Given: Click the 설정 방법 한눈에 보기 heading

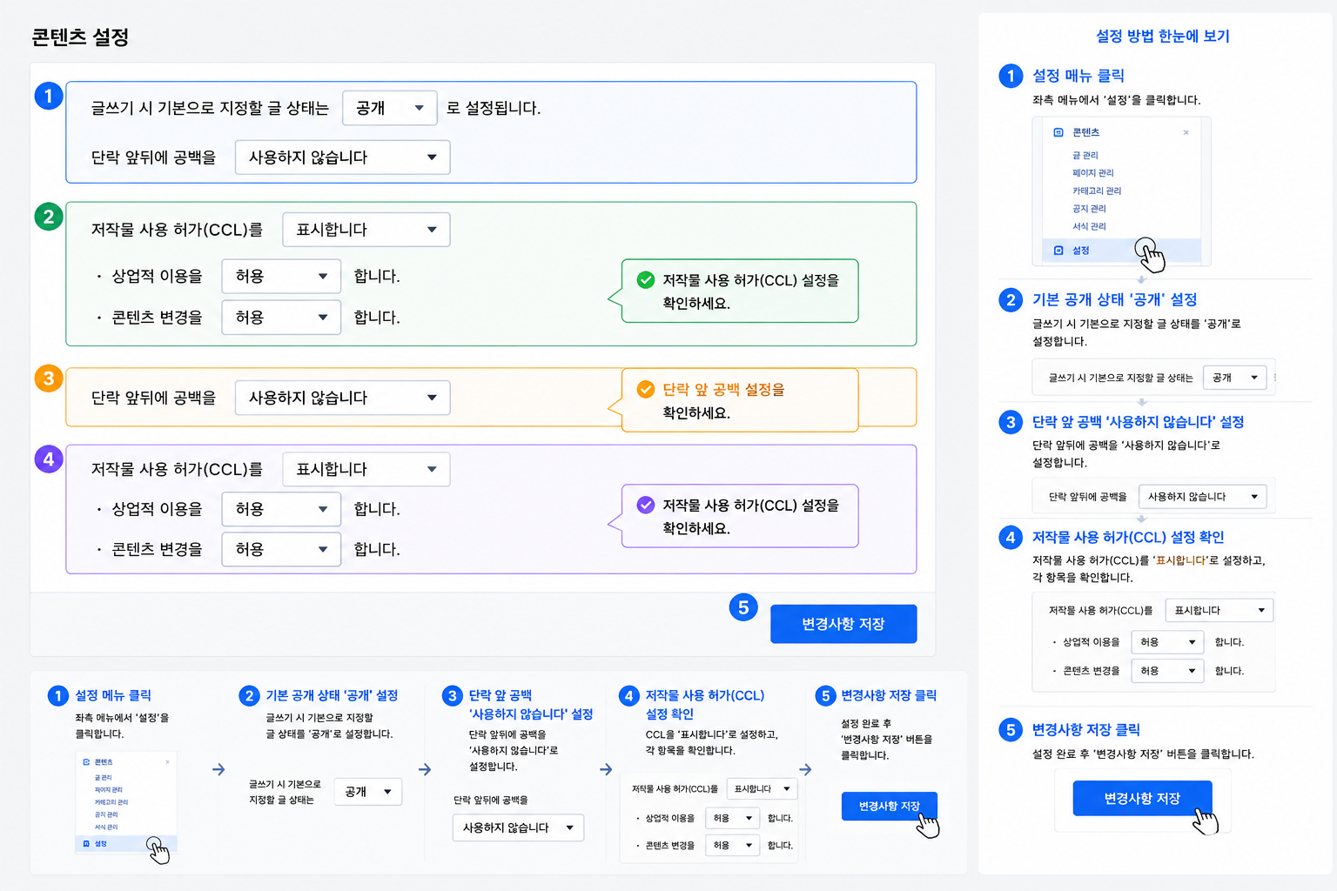Looking at the screenshot, I should pyautogui.click(x=1162, y=36).
